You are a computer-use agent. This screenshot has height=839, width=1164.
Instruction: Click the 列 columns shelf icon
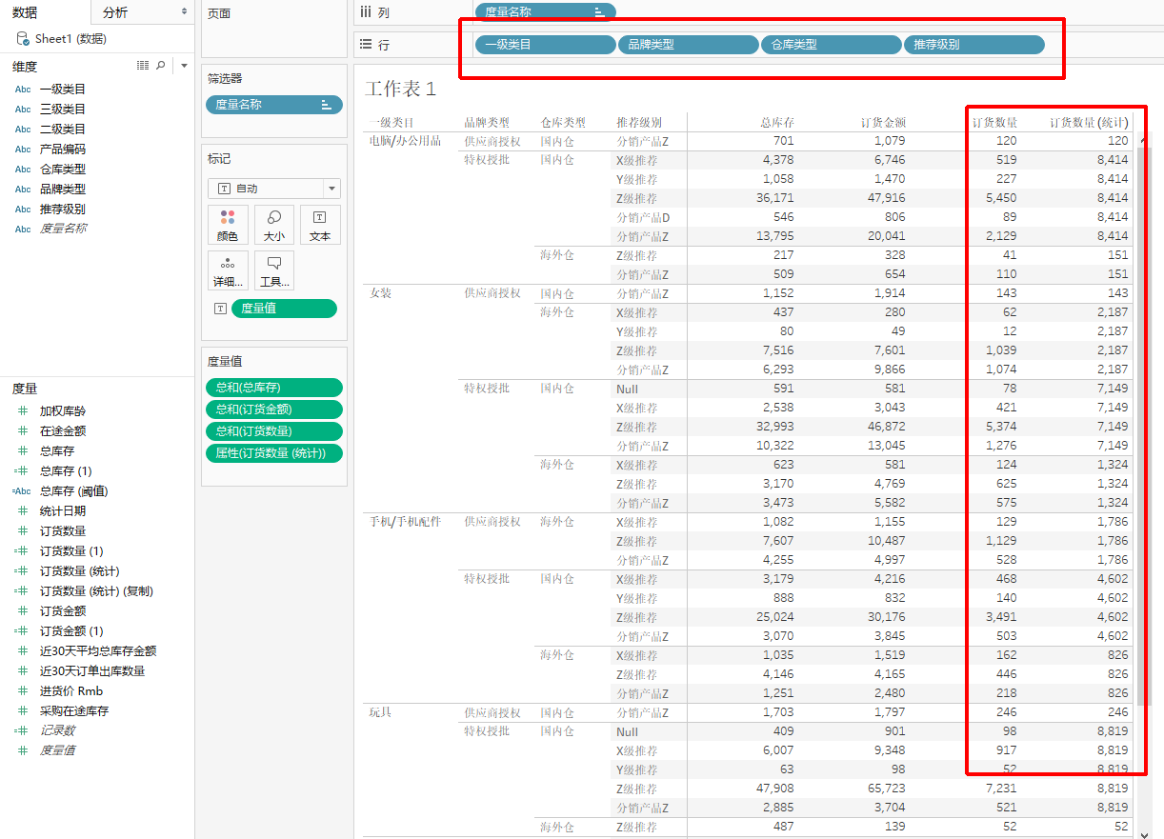pyautogui.click(x=365, y=12)
